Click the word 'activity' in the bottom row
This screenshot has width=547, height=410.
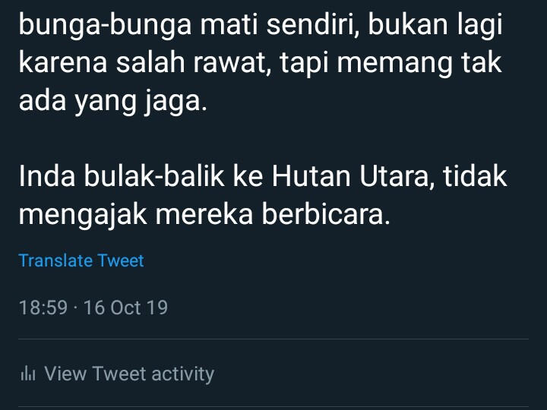(x=183, y=374)
